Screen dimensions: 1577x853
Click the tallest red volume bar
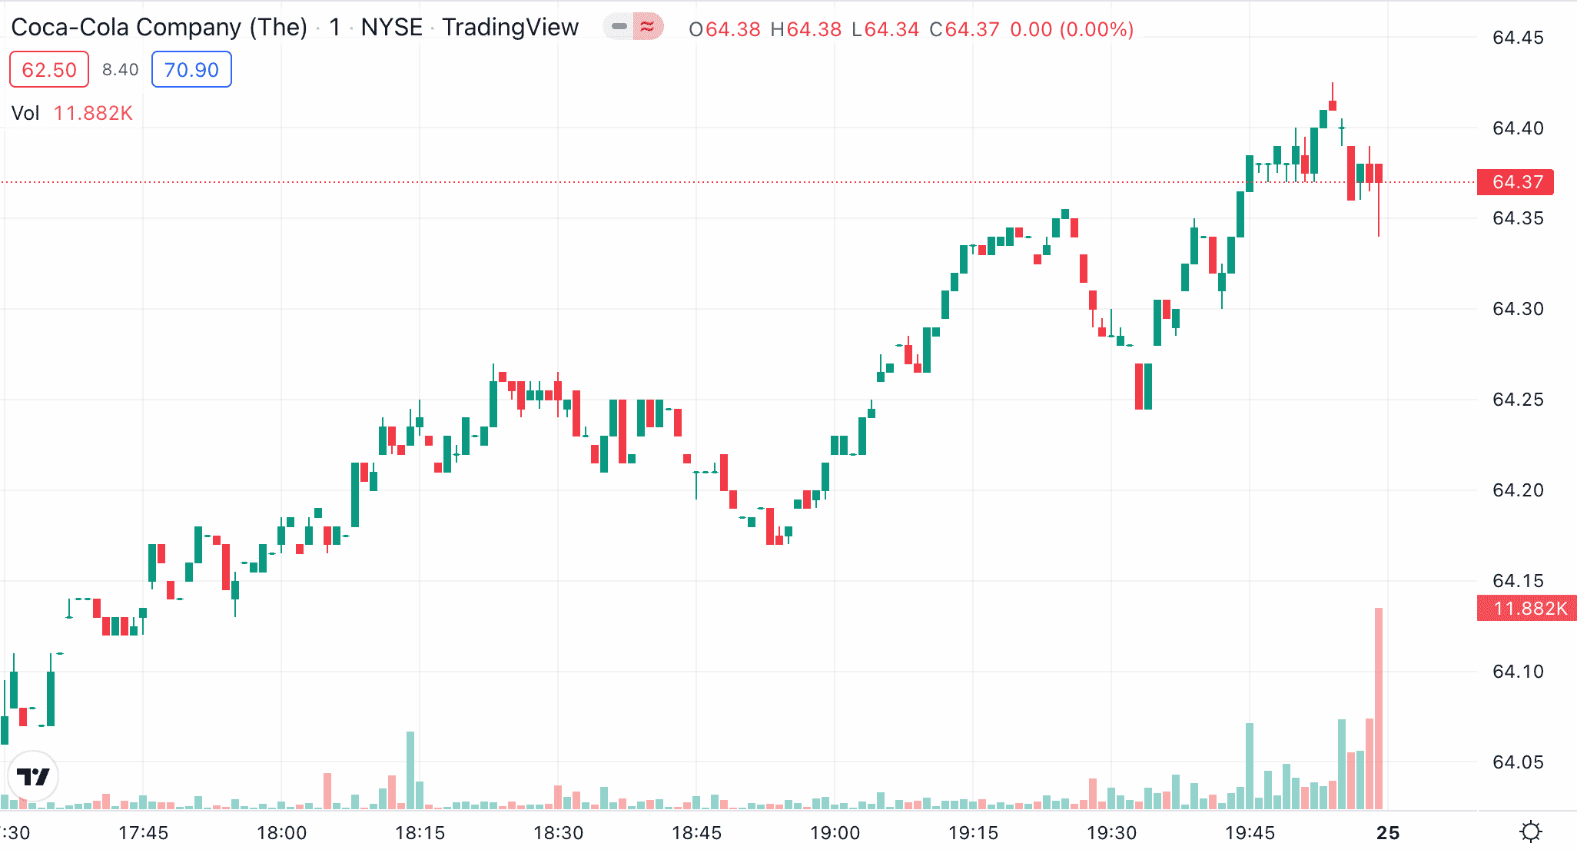click(1379, 709)
